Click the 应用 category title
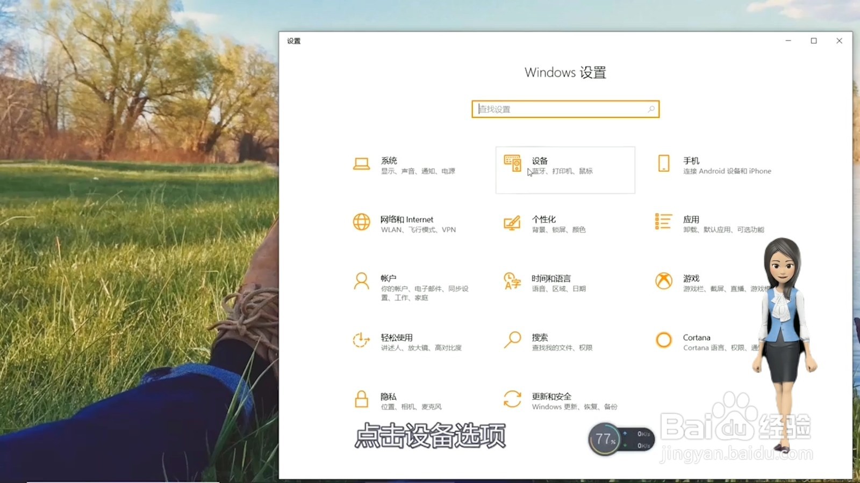Screen dimensions: 860x483 (691, 219)
